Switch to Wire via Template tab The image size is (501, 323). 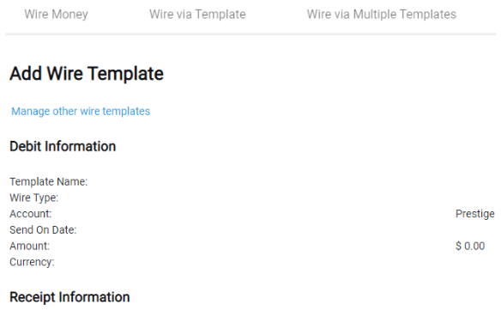(197, 15)
